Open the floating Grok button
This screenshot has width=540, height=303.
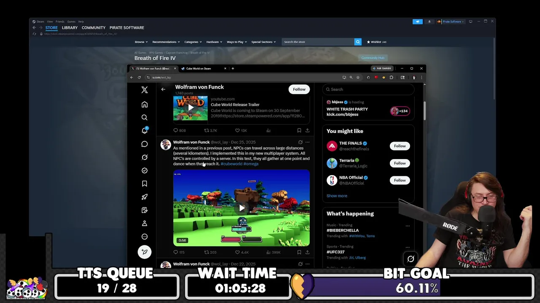point(410,259)
